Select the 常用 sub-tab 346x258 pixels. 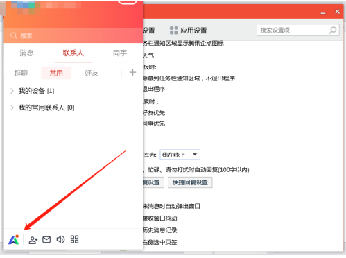(x=56, y=73)
